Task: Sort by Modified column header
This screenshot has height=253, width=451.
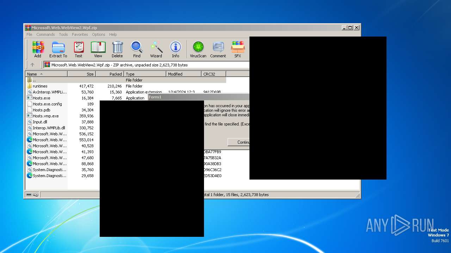Action: 184,74
